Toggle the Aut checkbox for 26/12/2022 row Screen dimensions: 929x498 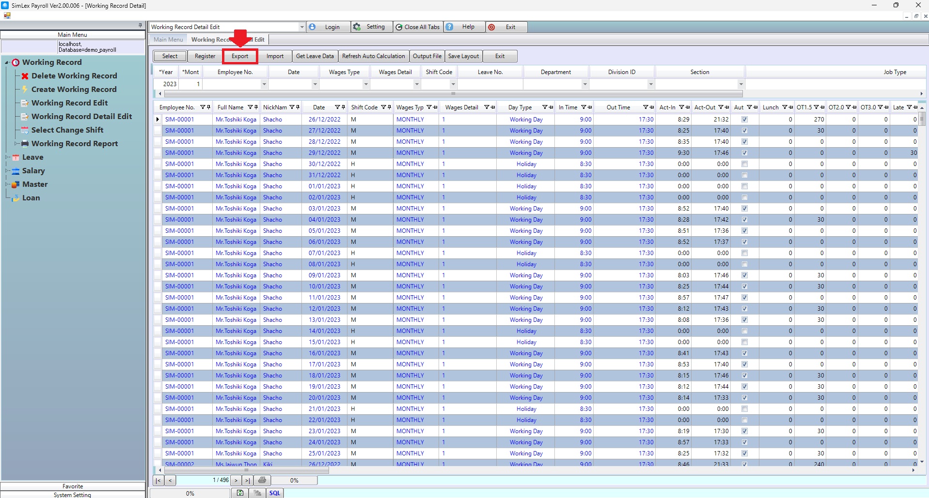coord(744,120)
